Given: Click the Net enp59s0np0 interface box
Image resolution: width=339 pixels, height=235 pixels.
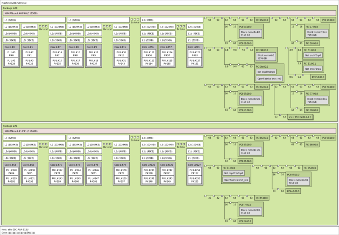Looking at the screenshot, I should 269,72.
